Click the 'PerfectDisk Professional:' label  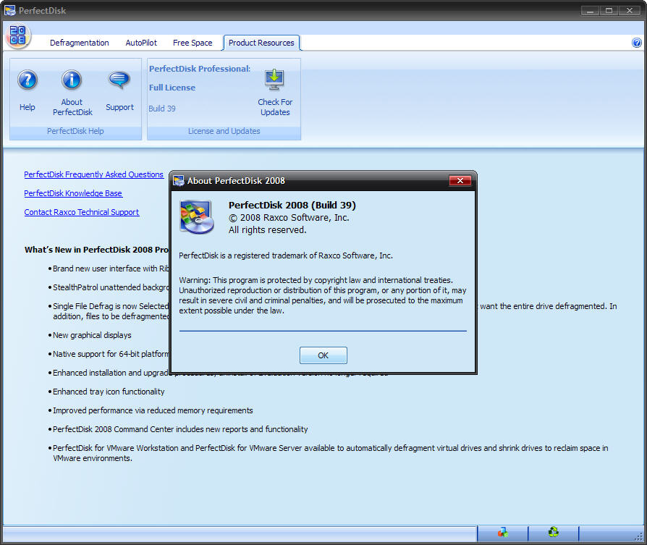(200, 69)
